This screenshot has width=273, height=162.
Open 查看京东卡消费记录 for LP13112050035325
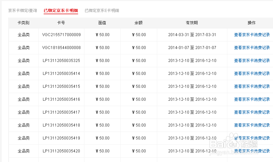(252, 61)
